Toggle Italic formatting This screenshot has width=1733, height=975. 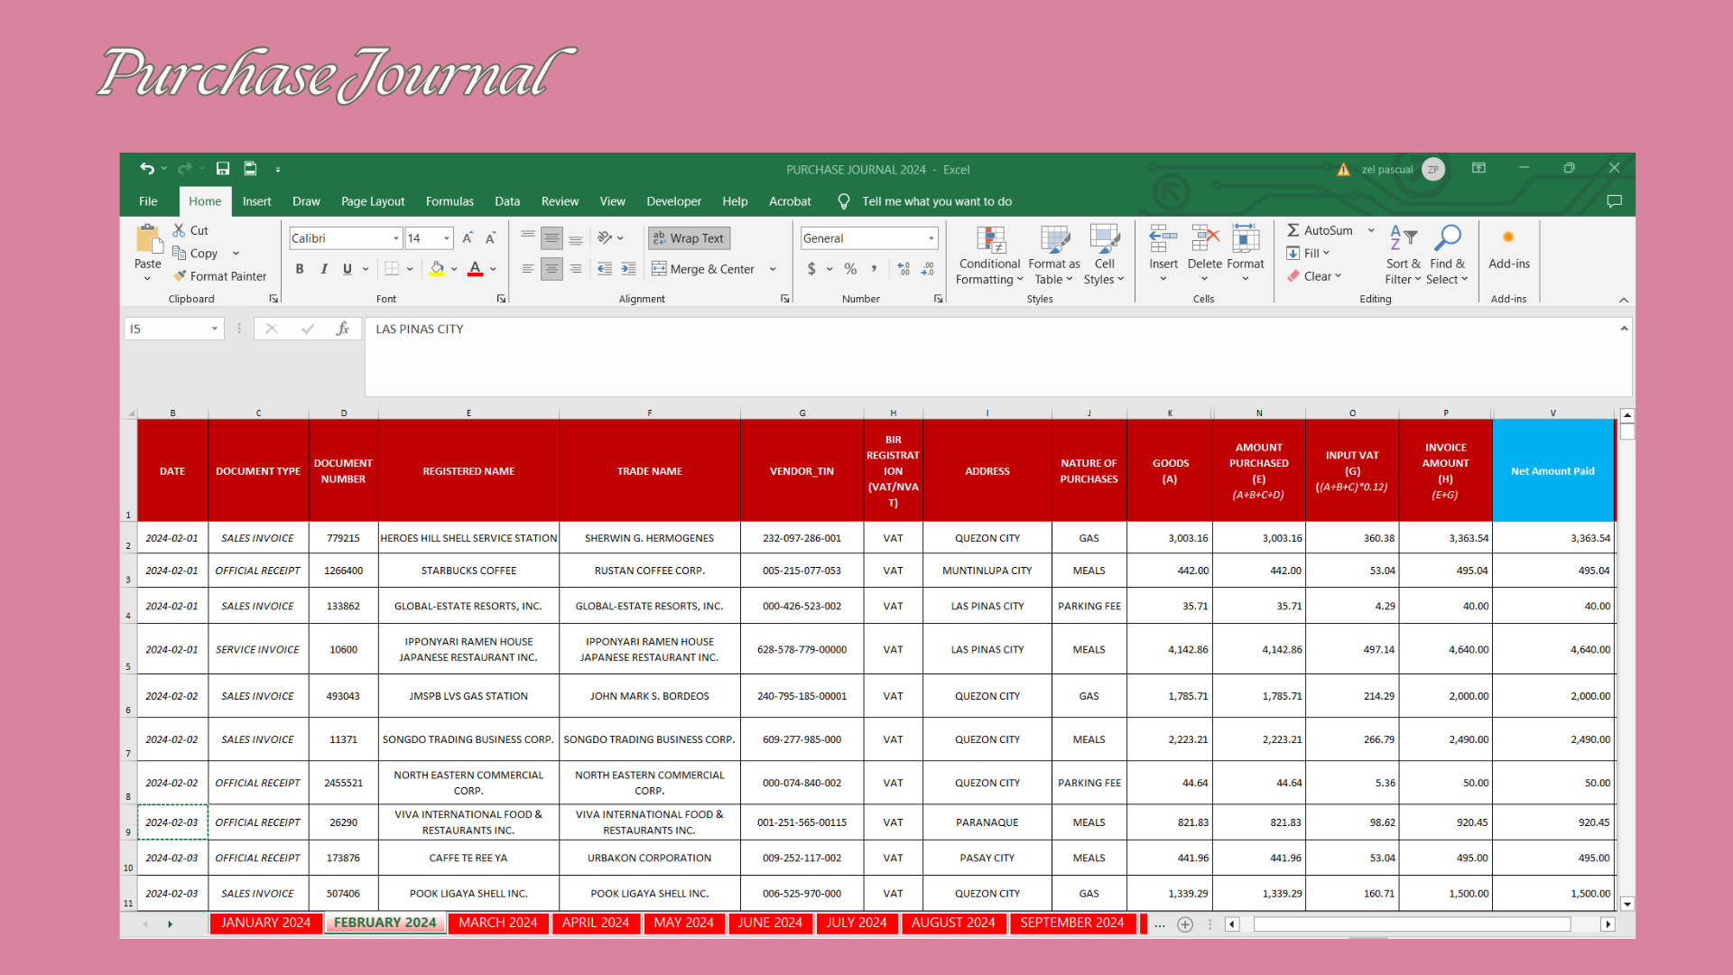click(x=323, y=269)
